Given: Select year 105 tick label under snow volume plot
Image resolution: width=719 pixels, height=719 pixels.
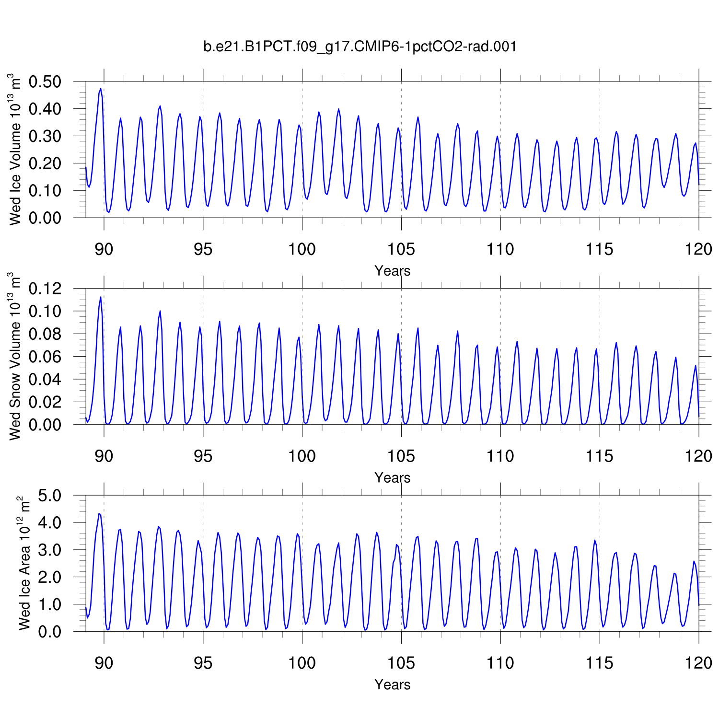Looking at the screenshot, I should click(401, 456).
